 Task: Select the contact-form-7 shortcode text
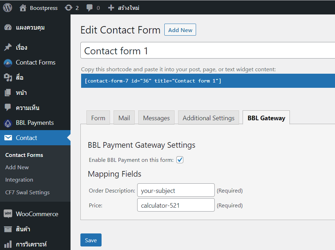153,81
